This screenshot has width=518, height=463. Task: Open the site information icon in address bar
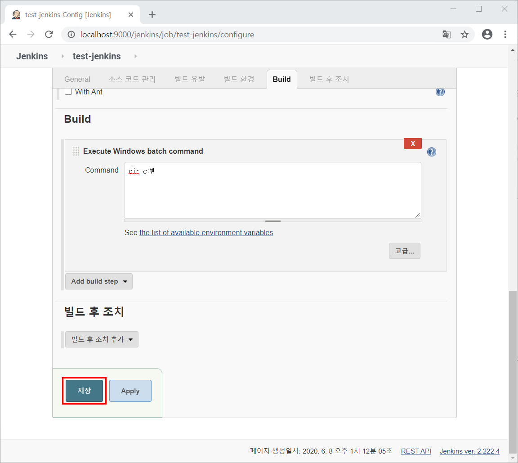[71, 34]
